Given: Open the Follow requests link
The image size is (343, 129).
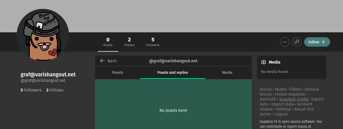Looking at the screenshot, I should (x=289, y=94).
